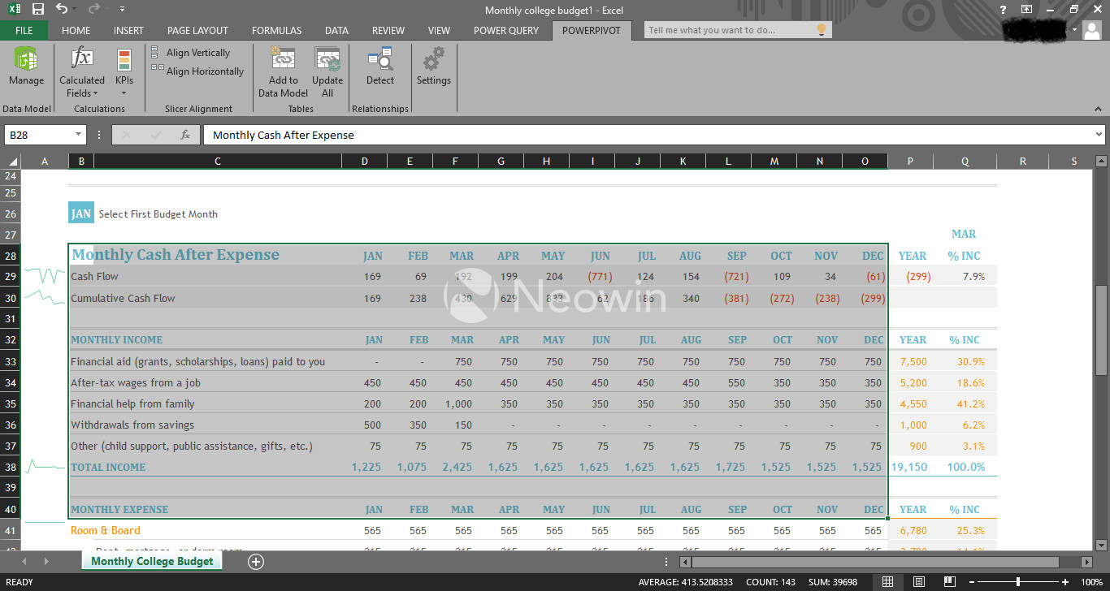Click the vertical scrollbar up arrow
The height and width of the screenshot is (591, 1110).
click(1102, 161)
